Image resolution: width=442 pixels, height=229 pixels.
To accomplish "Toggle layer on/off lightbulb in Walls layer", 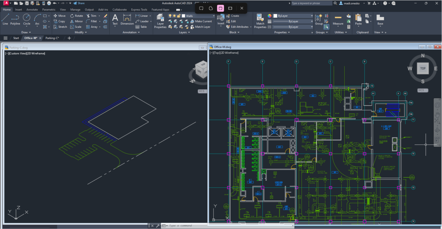I will [x=170, y=16].
